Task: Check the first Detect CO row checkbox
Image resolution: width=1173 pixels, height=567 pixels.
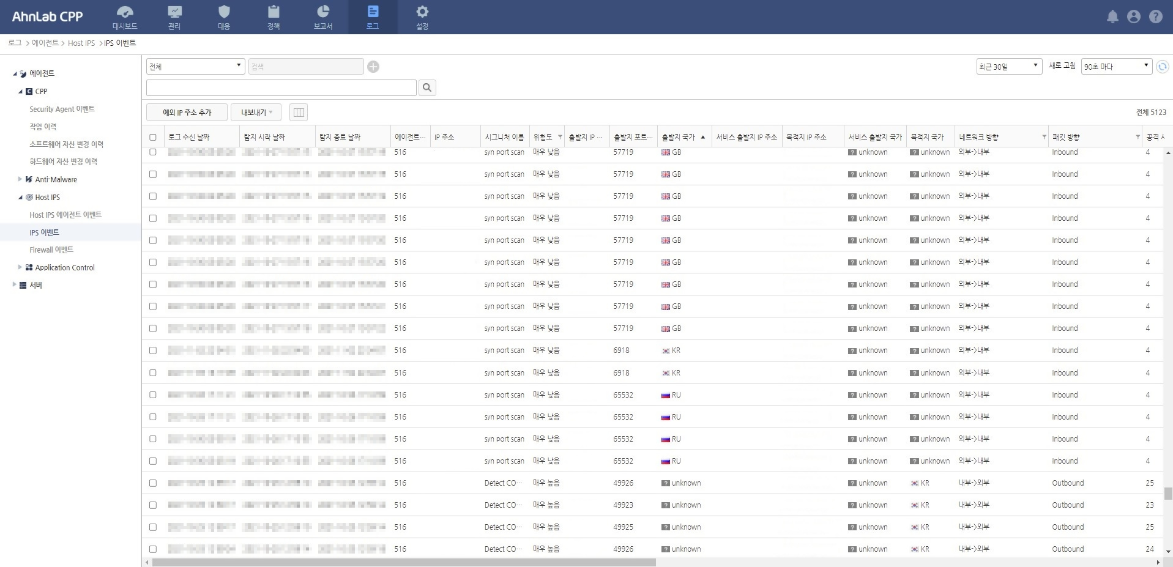Action: (153, 483)
